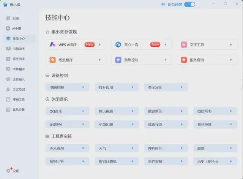Viewport: 243px width, 179px height.
Task: Click the WPS AI助手 logo icon
Action: click(x=52, y=44)
